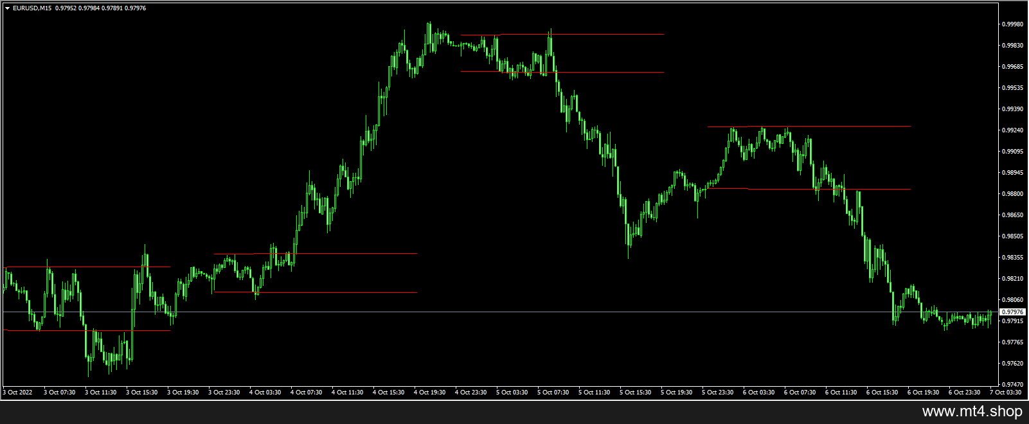Click time label 5 Oct 03:30
The width and height of the screenshot is (1029, 424).
(512, 393)
